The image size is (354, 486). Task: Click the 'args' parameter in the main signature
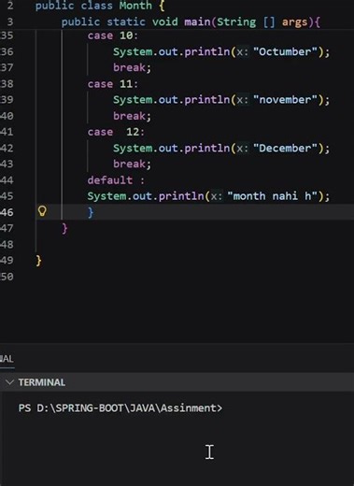click(x=294, y=22)
